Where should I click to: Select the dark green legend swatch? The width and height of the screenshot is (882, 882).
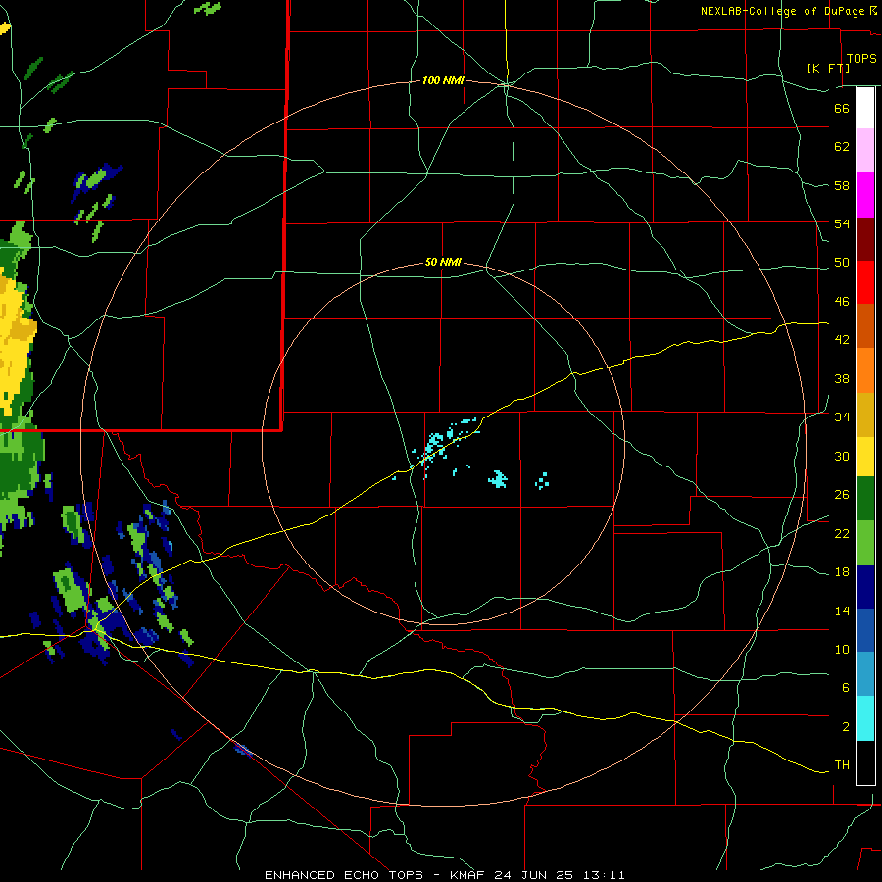click(x=865, y=499)
